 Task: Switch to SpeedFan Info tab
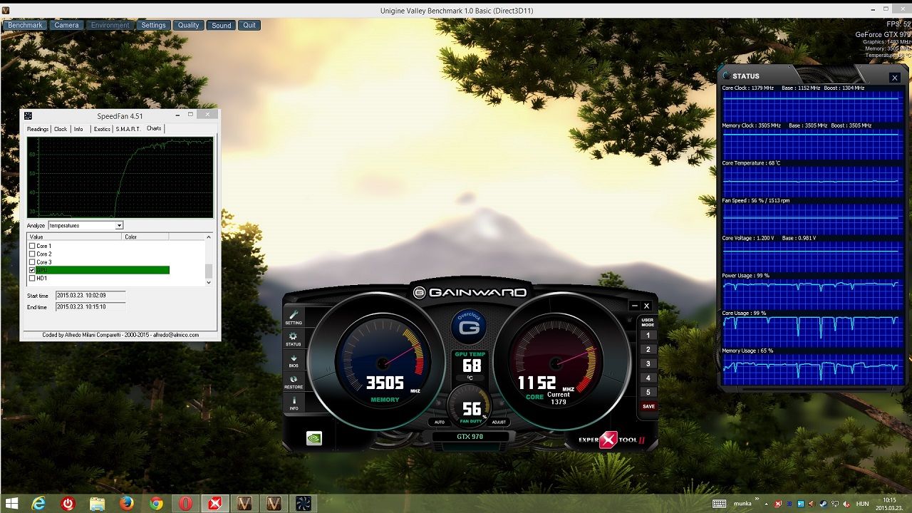(78, 129)
